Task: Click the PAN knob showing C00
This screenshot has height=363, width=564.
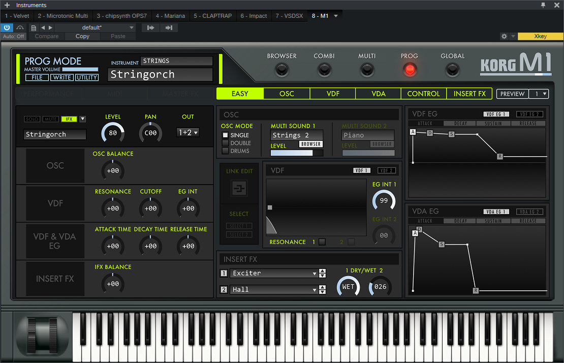Action: coord(150,133)
